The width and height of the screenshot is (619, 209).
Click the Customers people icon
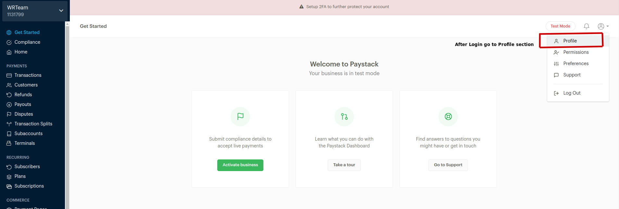pos(9,85)
